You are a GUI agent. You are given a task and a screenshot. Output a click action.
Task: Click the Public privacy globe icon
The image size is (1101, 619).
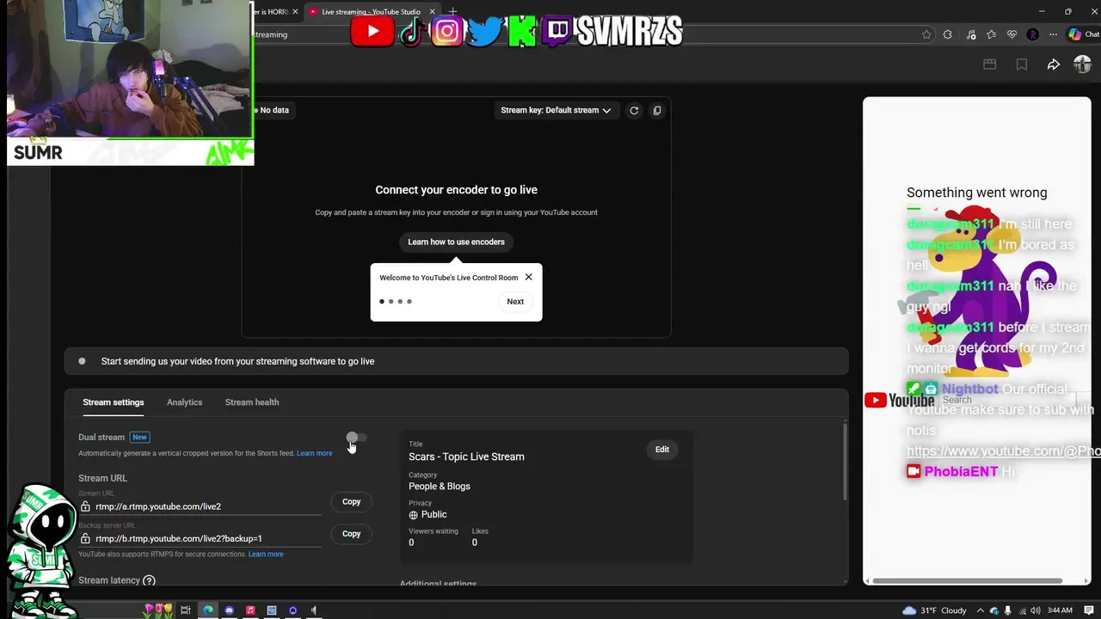[413, 515]
